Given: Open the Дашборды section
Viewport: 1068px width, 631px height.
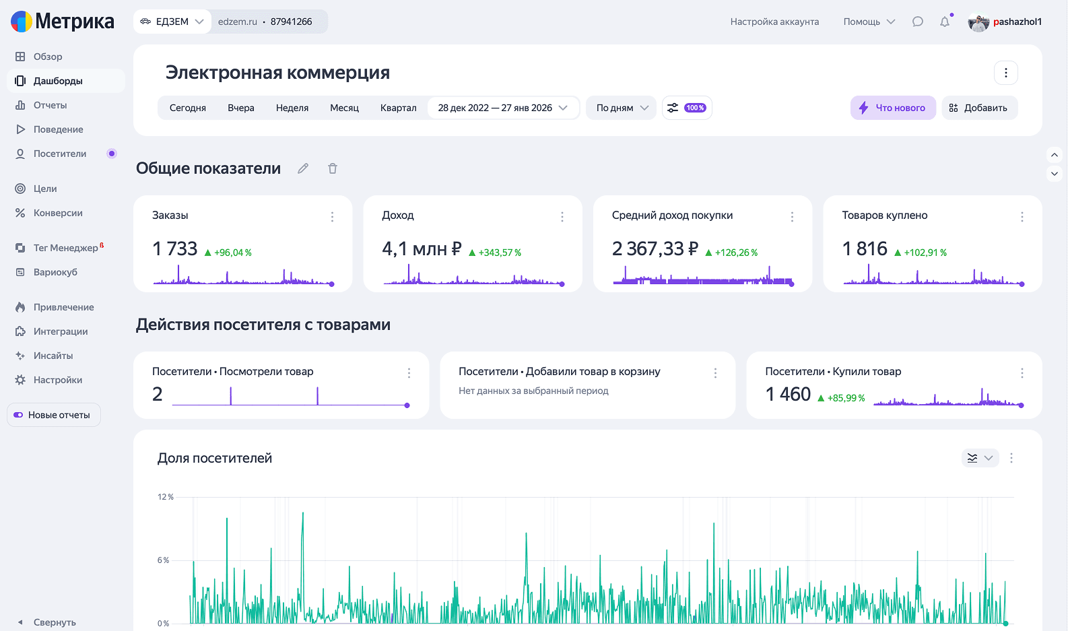Looking at the screenshot, I should point(66,81).
